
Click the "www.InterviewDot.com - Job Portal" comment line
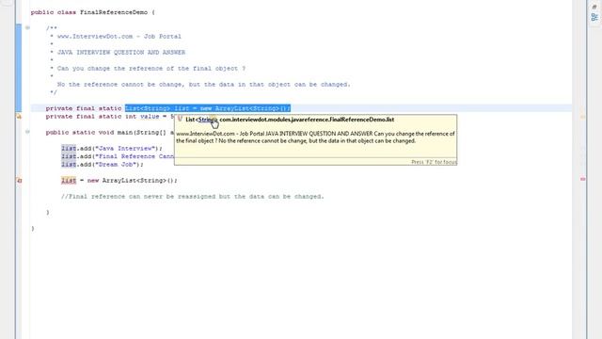coord(119,37)
